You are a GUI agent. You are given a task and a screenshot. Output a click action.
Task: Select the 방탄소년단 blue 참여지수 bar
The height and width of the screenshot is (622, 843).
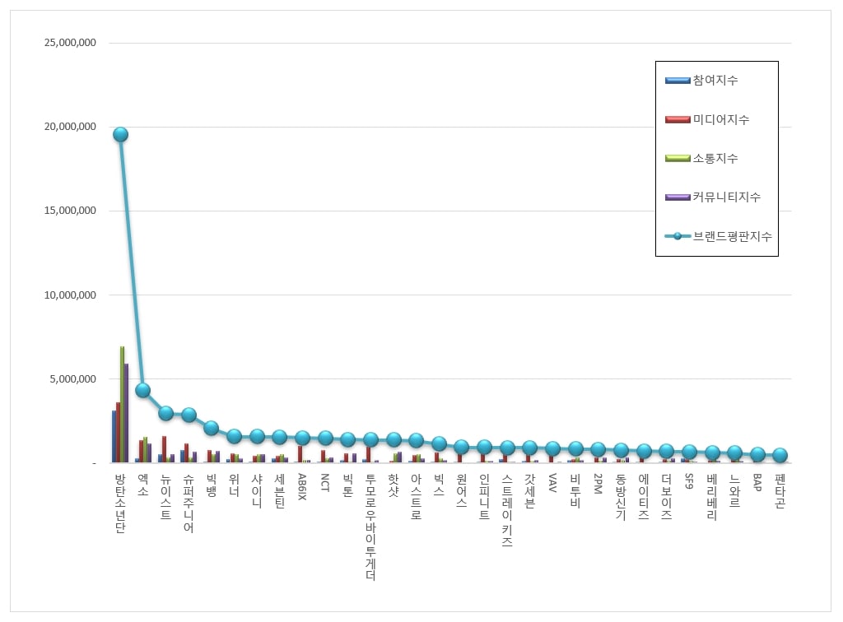point(114,436)
